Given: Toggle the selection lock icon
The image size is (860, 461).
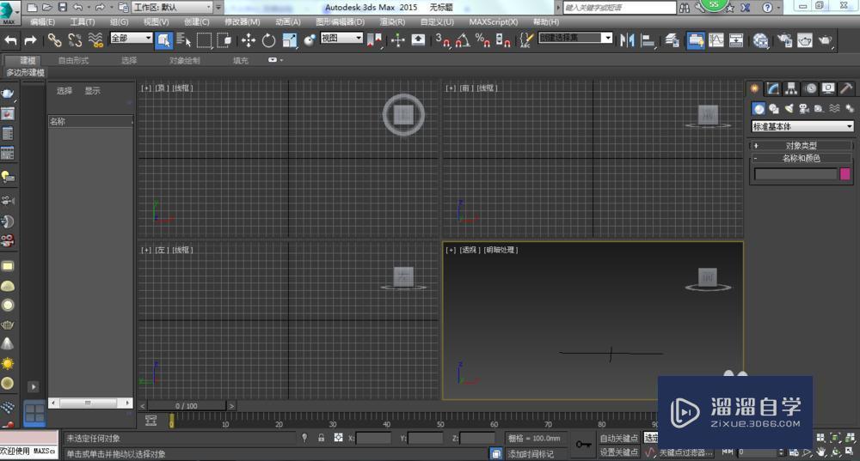Looking at the screenshot, I should (x=322, y=438).
